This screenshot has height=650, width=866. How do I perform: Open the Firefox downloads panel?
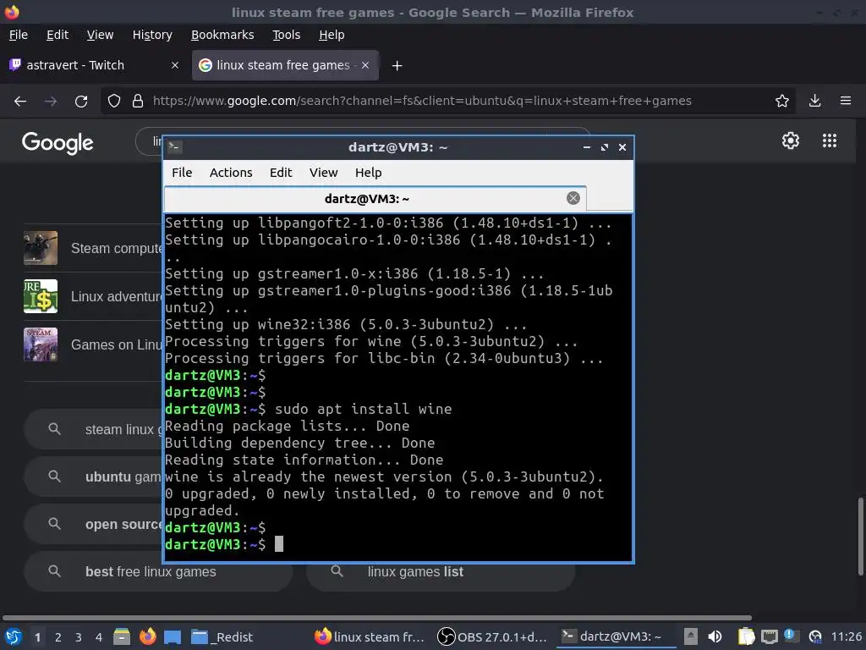(814, 102)
